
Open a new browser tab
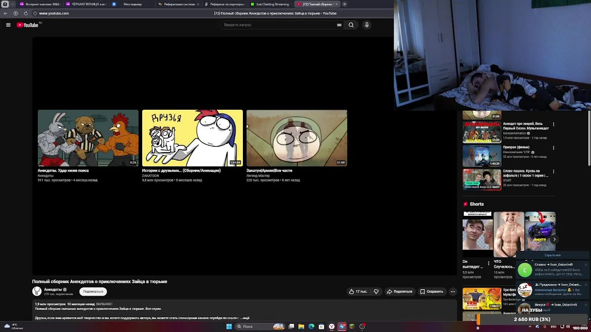pyautogui.click(x=344, y=4)
